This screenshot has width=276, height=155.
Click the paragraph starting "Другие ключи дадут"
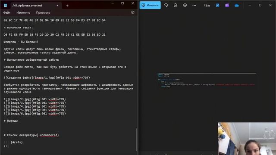point(62,51)
